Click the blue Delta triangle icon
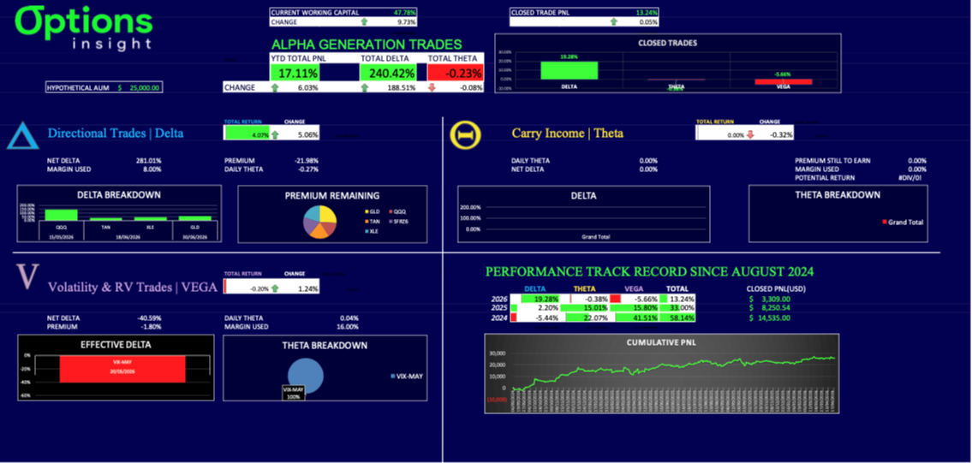 click(23, 135)
